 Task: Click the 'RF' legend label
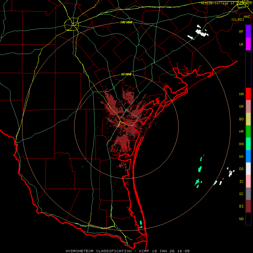(x=241, y=31)
